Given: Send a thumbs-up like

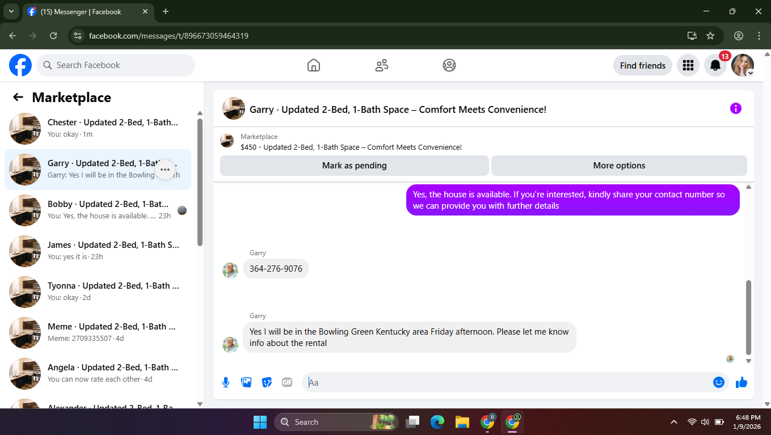Looking at the screenshot, I should point(741,382).
